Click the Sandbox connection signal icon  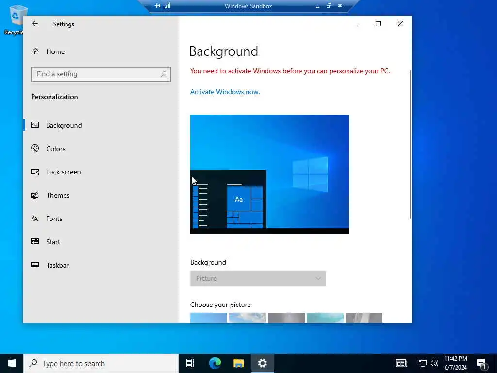[x=167, y=5]
